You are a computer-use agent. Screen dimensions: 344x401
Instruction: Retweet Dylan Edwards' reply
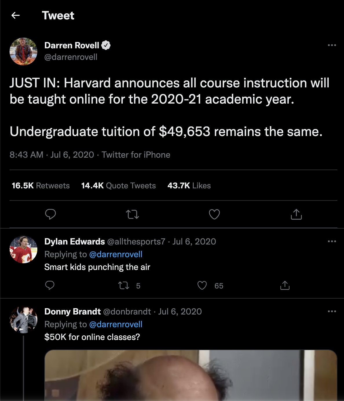(x=124, y=286)
